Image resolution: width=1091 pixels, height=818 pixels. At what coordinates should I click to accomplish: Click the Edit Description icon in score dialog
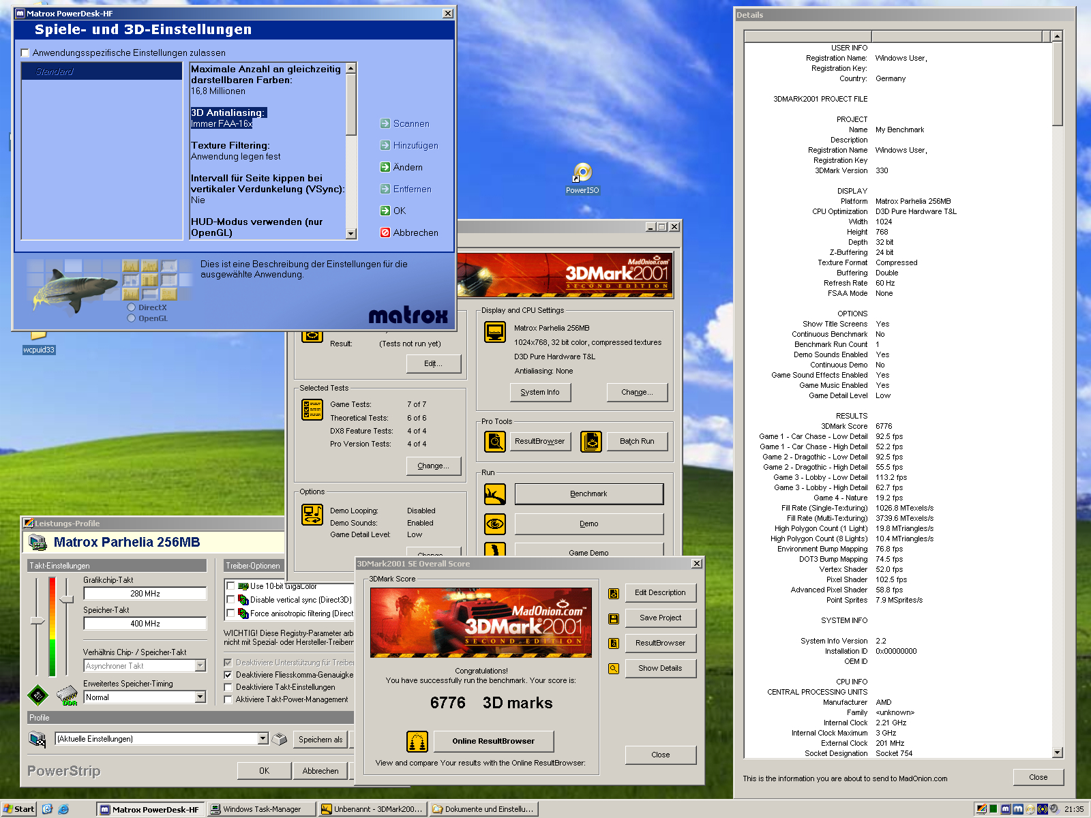point(614,593)
